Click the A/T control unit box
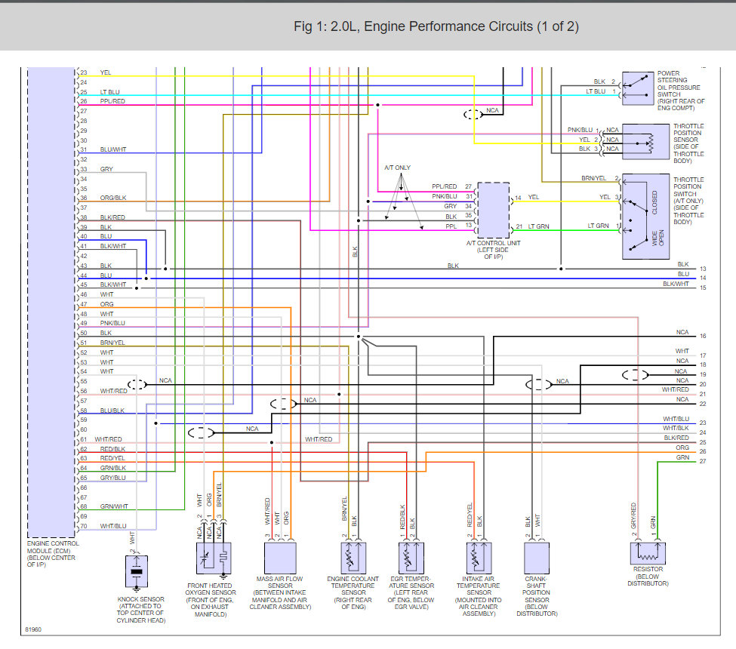 494,210
